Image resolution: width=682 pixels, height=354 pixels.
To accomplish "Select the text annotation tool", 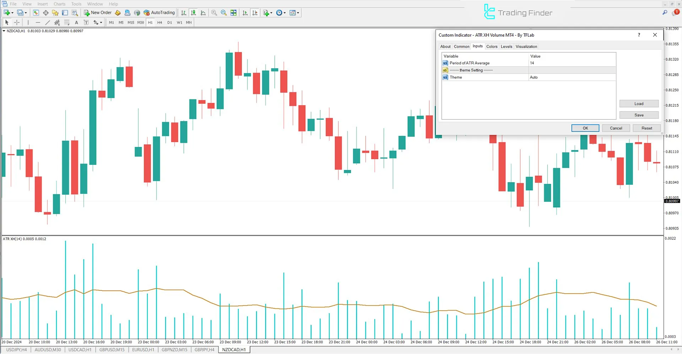I will (x=76, y=22).
